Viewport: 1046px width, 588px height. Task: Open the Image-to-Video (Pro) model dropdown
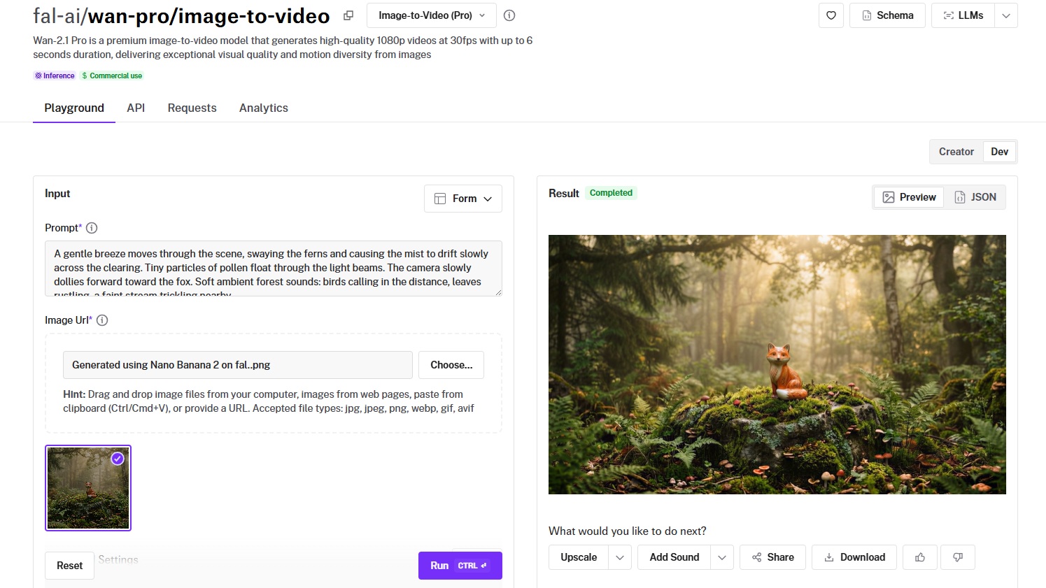tap(431, 15)
